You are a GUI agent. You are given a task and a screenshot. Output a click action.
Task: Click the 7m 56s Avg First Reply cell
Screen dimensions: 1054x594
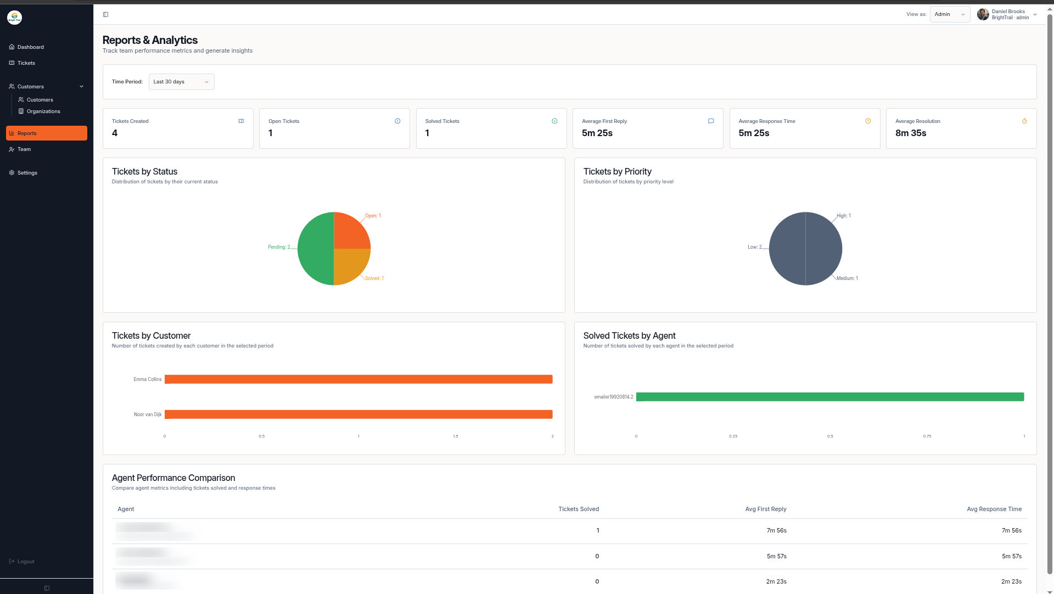point(777,531)
